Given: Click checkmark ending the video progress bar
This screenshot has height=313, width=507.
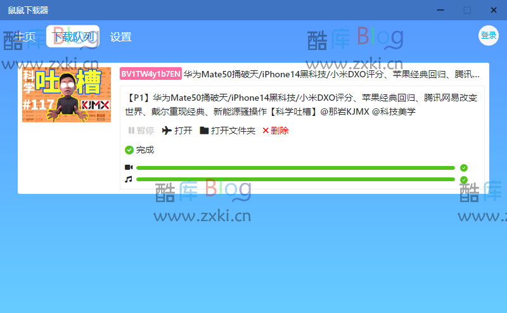Looking at the screenshot, I should (464, 168).
